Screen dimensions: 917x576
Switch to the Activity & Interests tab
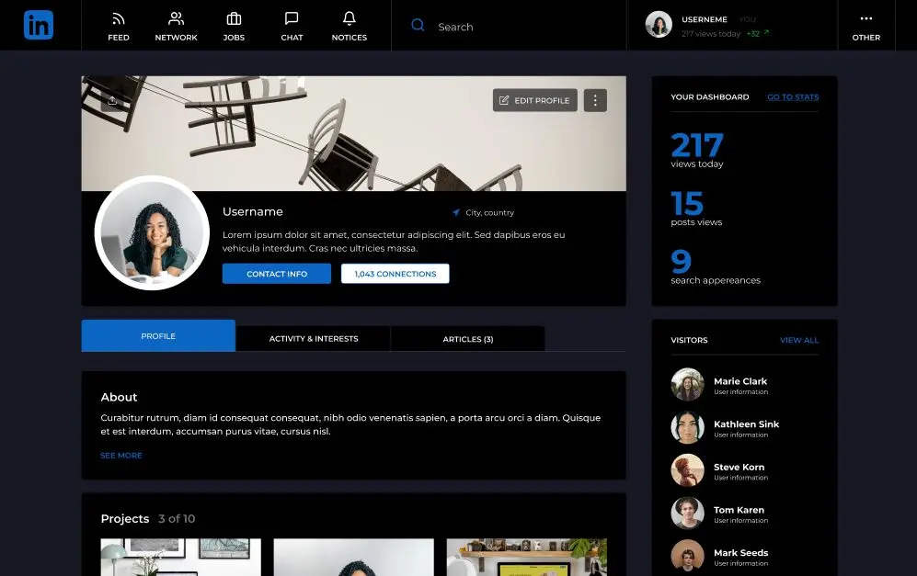coord(313,338)
